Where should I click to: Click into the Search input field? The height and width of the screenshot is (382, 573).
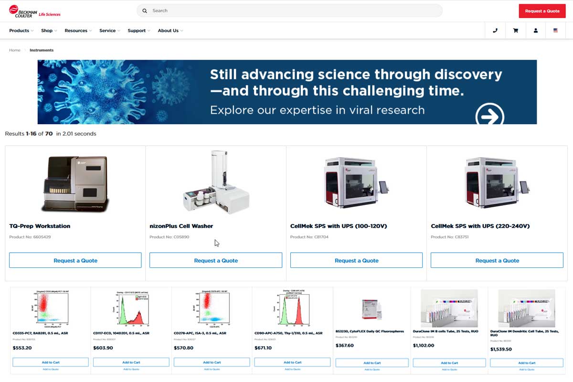click(291, 11)
